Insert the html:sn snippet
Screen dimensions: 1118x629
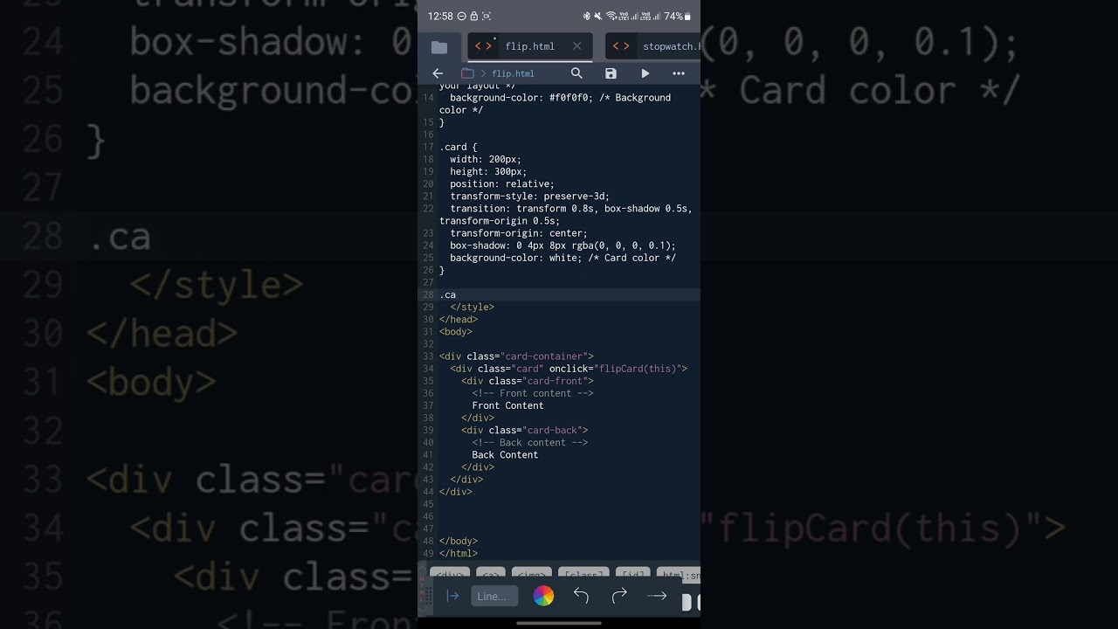680,575
